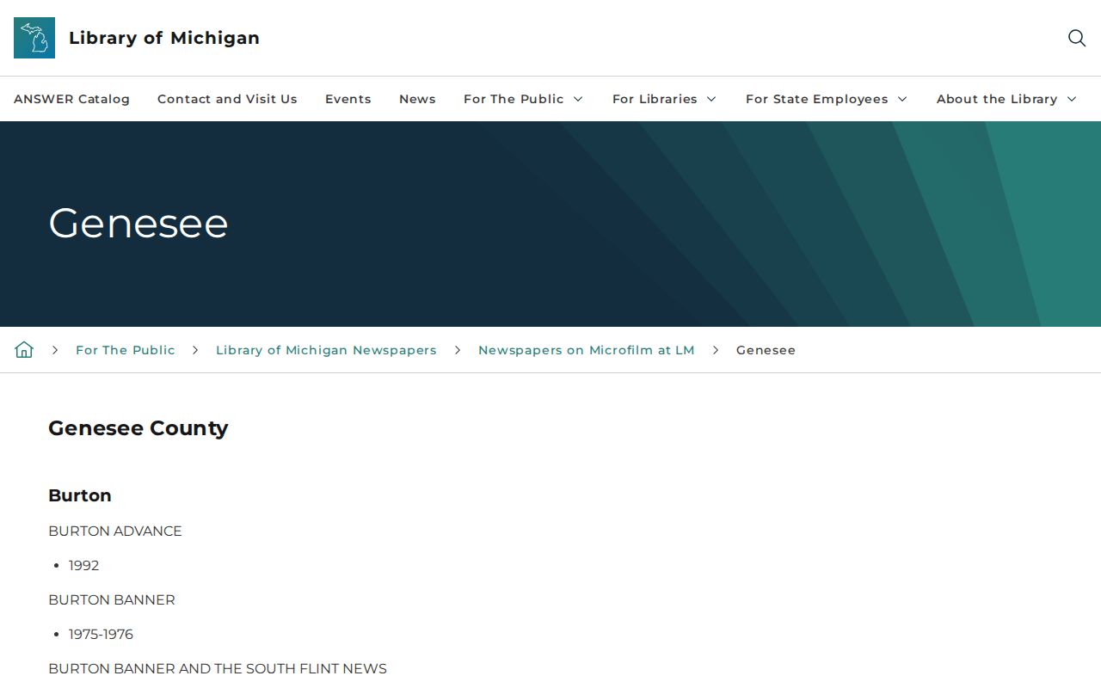Click the 1975-1976 list entry
The image size is (1101, 688).
click(x=101, y=635)
